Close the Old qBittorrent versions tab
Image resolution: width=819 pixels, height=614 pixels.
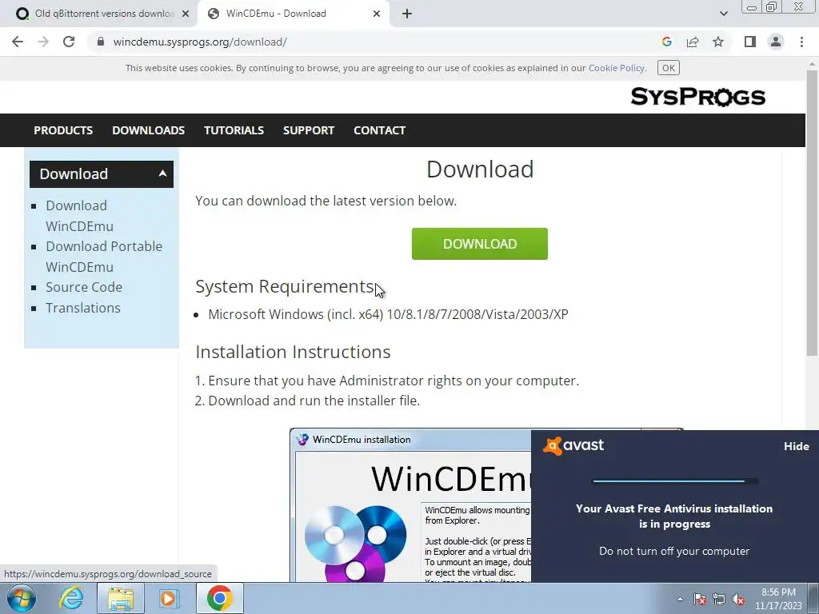click(186, 14)
